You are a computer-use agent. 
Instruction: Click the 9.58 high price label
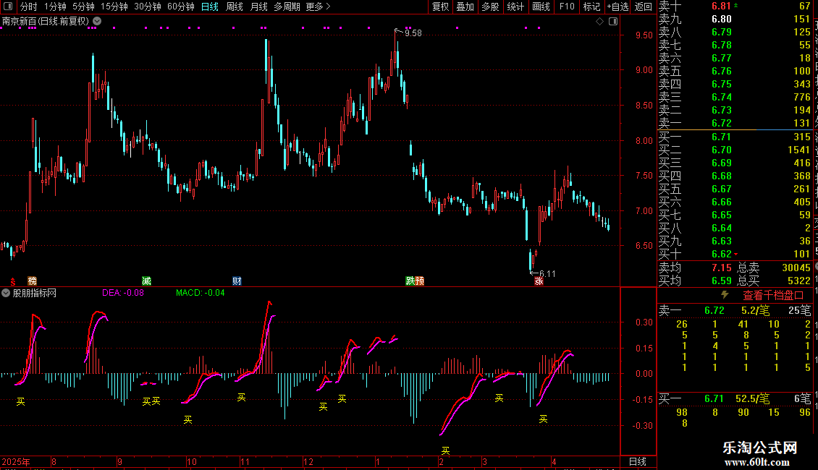click(x=413, y=33)
